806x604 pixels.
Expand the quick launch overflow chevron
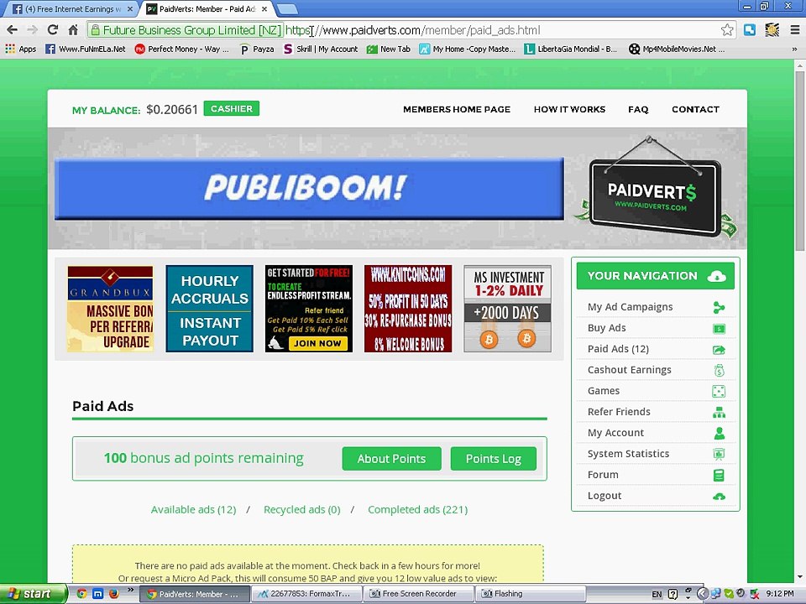[130, 590]
